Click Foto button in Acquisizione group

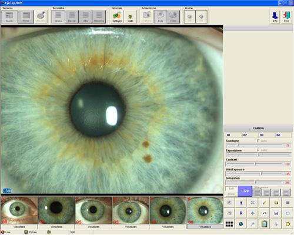(161, 16)
